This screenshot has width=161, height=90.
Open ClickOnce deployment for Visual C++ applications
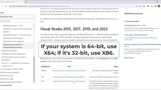[x=14, y=58]
